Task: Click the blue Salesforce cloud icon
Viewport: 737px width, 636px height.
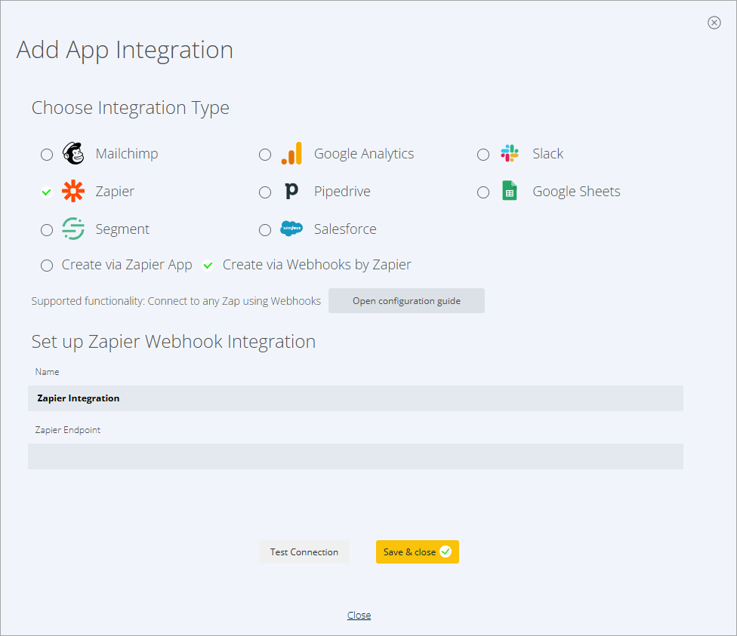Action: (291, 229)
